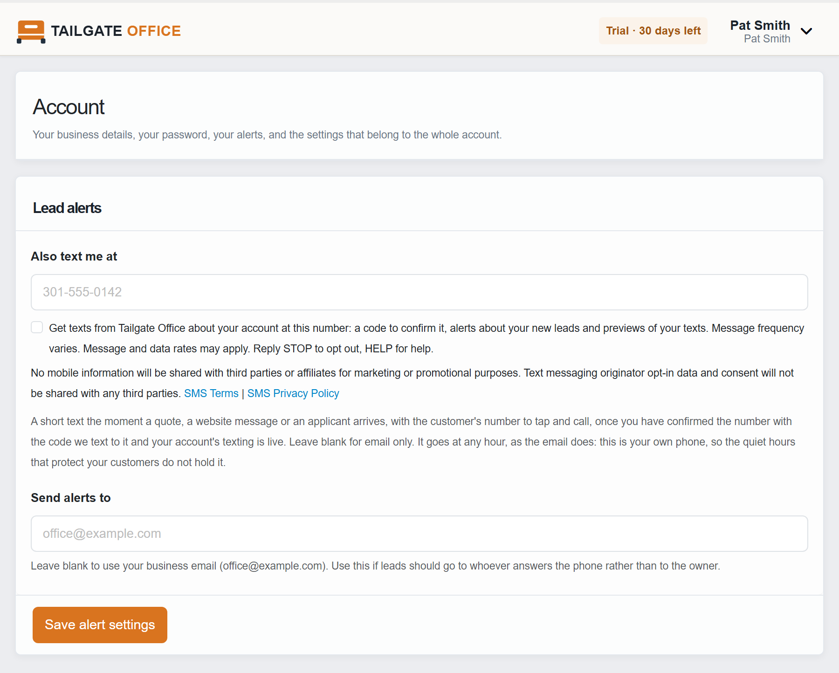Click the Tailgate Office truck logo icon
Screen dimensions: 839x673
[31, 32]
